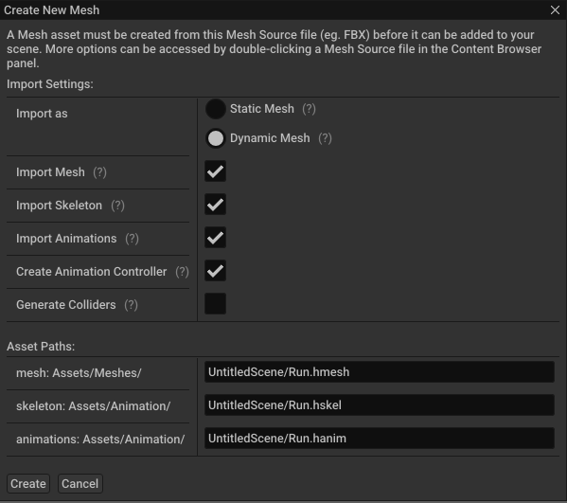567x503 pixels.
Task: Select the Static Mesh radio button
Action: pos(216,109)
